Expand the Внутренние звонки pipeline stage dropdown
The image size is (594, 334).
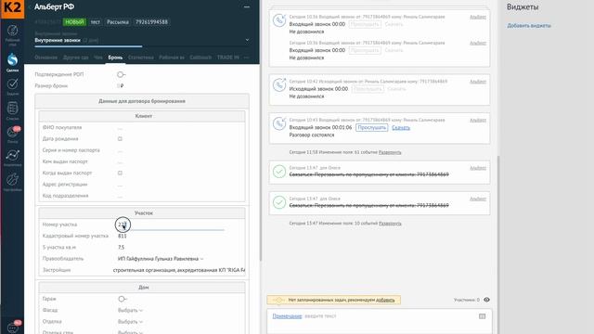[248, 40]
